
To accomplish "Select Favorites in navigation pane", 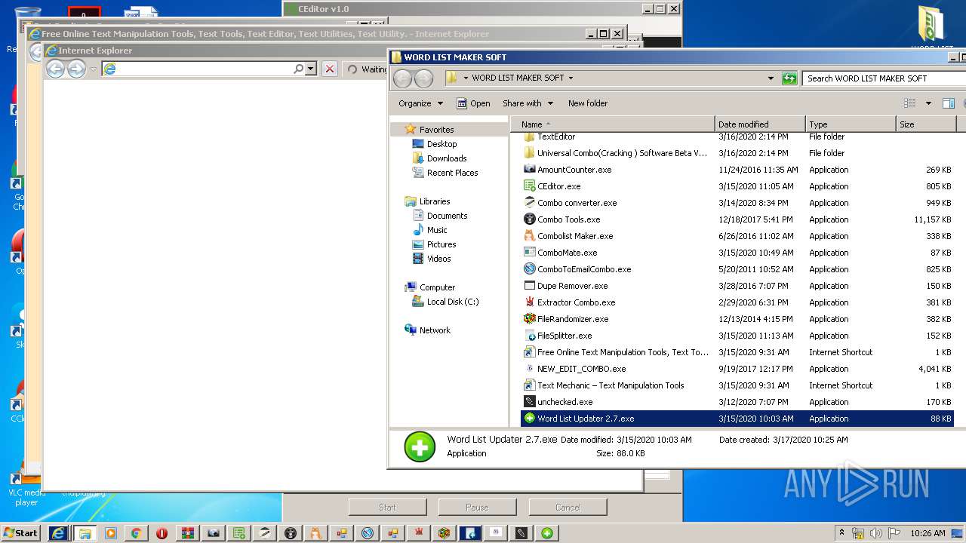I will point(436,130).
